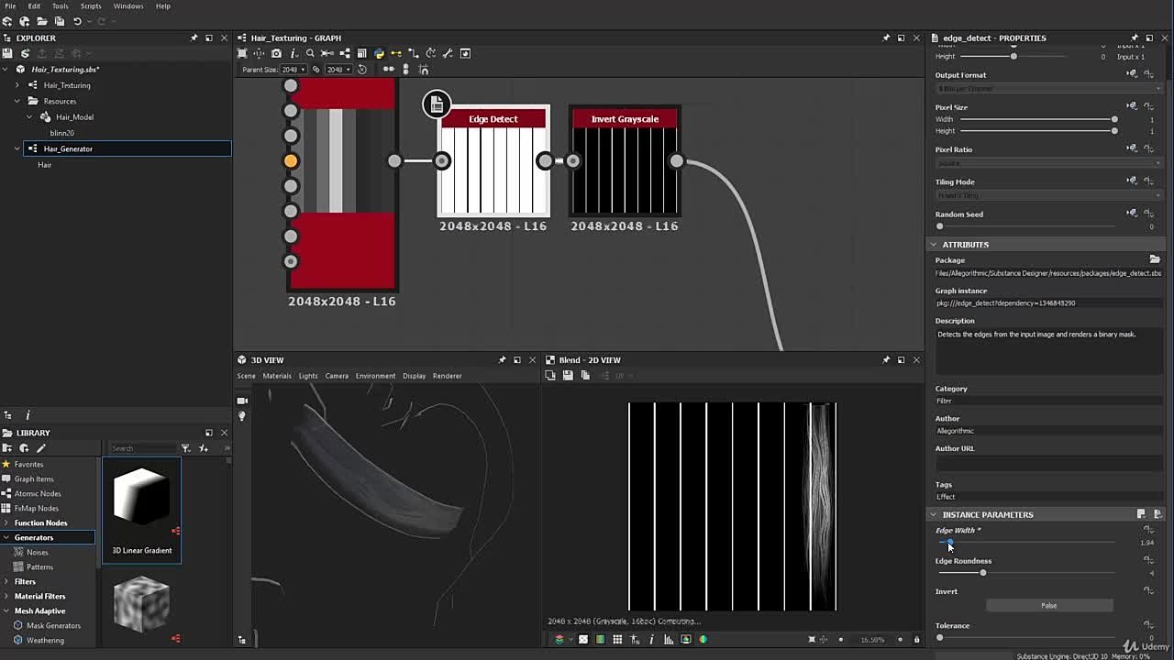Toggle the parent size link chain icon

pos(316,70)
